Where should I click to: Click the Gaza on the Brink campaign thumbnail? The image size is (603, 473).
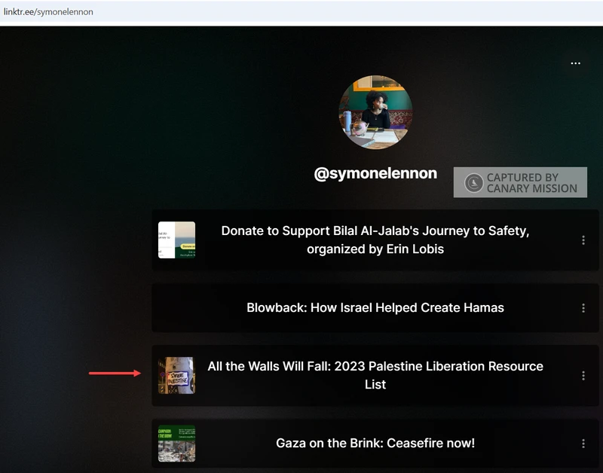pyautogui.click(x=176, y=444)
